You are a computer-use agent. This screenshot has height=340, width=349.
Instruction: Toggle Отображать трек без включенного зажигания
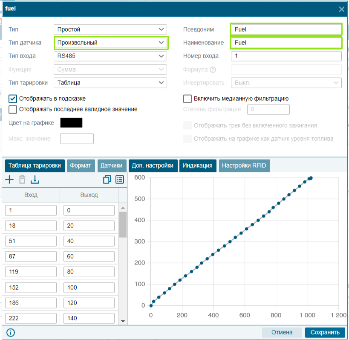pyautogui.click(x=187, y=125)
